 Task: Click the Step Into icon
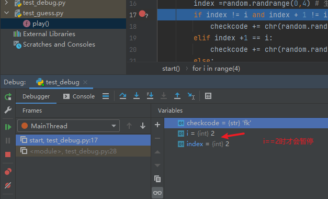137,96
